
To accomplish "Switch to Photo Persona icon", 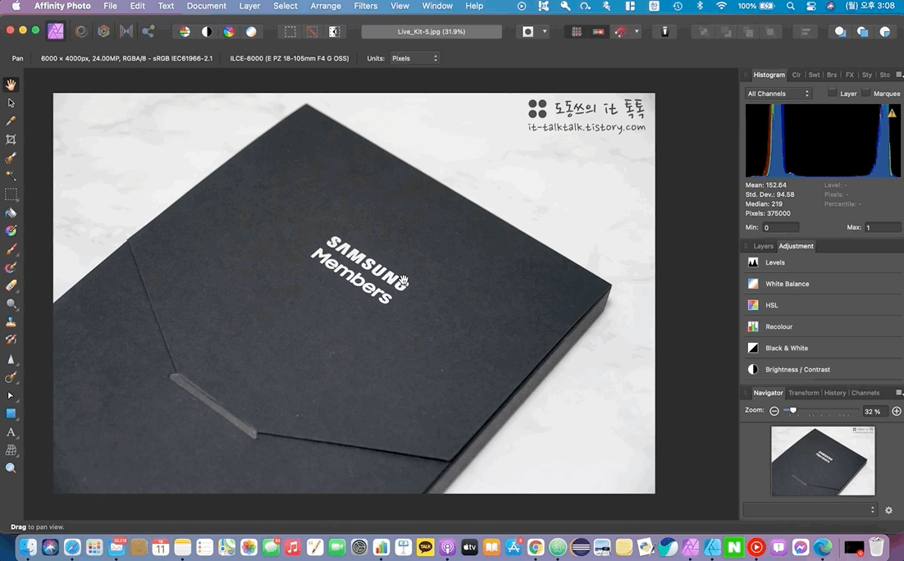I will tap(55, 31).
